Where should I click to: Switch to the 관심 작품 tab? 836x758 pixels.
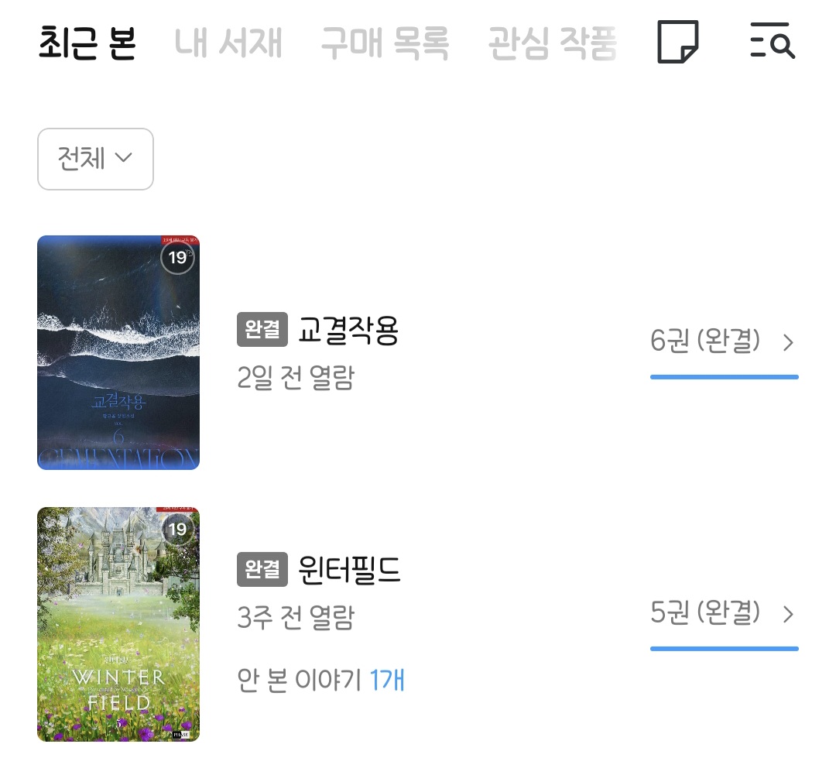tap(553, 43)
